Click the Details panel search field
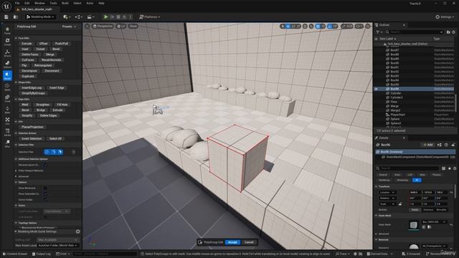 pos(408,168)
